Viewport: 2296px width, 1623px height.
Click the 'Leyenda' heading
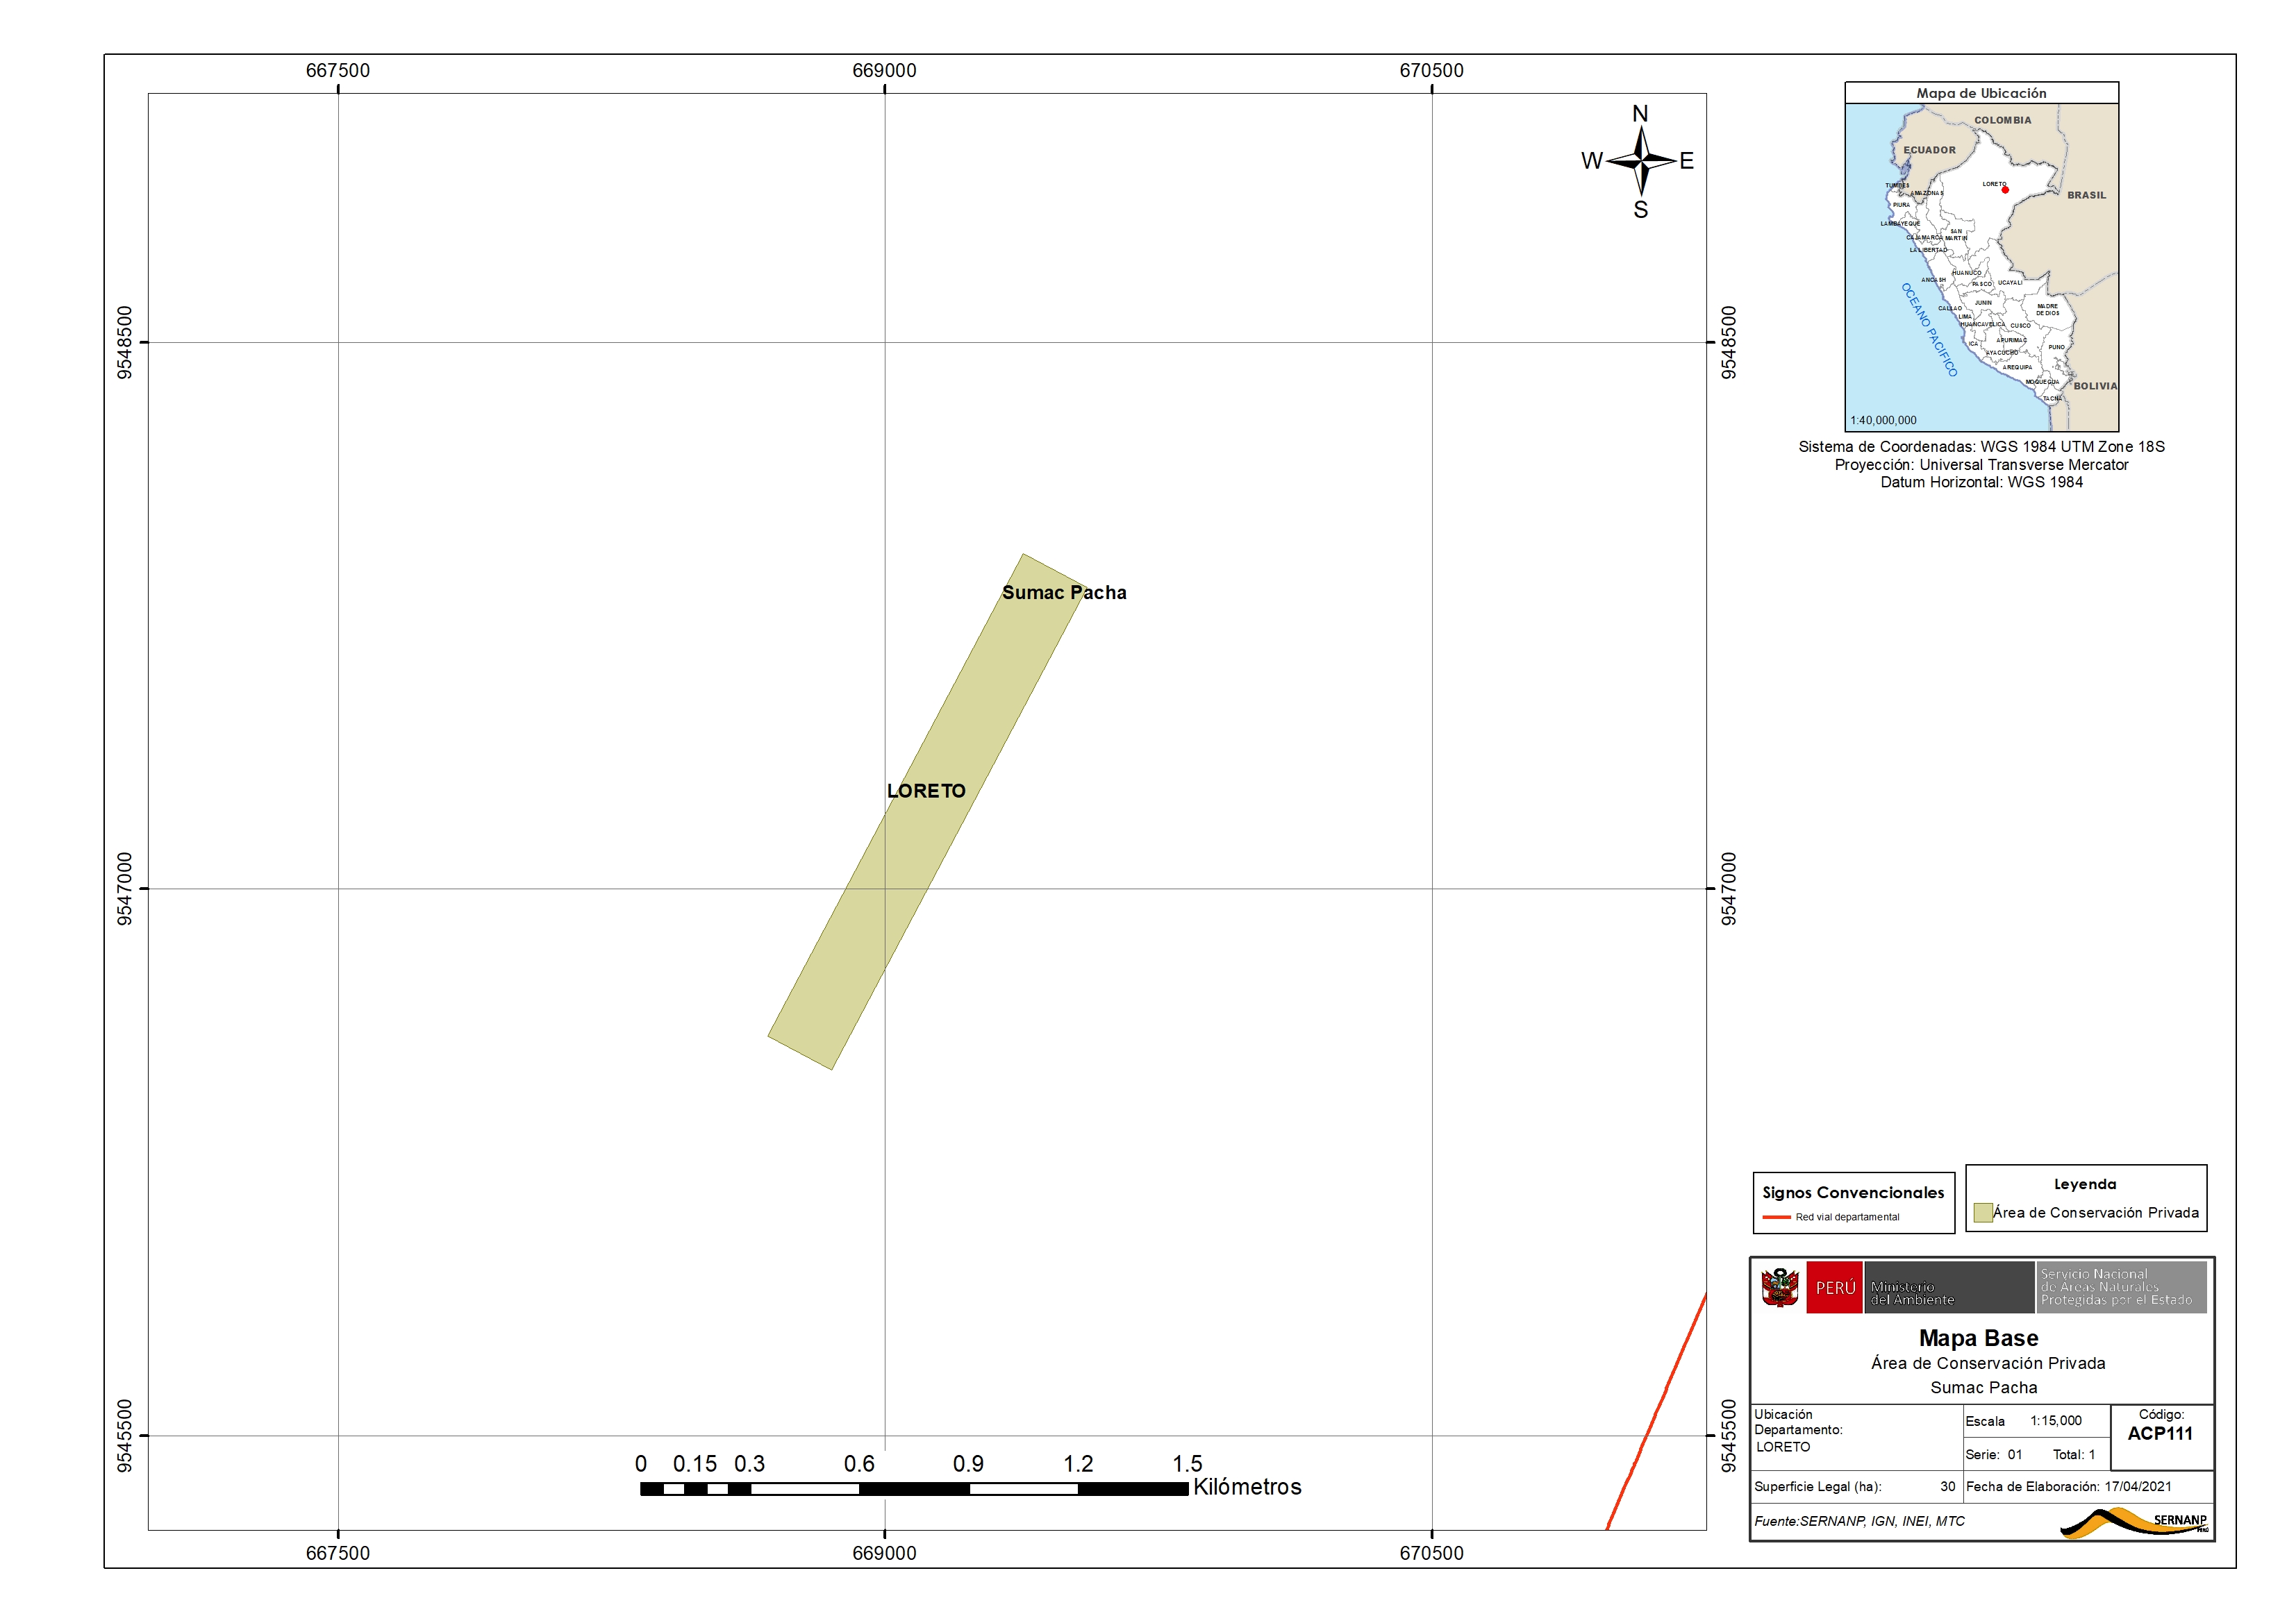(x=2085, y=1184)
